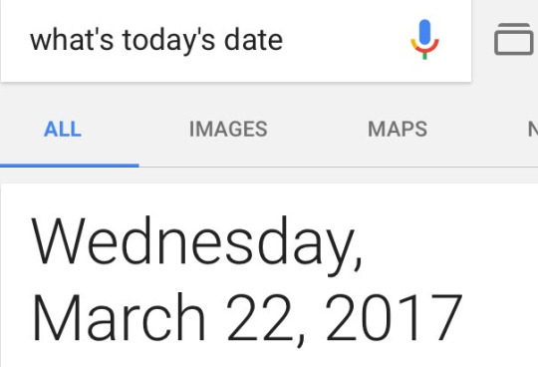Click the Wednesday text in the answer card

tap(196, 243)
